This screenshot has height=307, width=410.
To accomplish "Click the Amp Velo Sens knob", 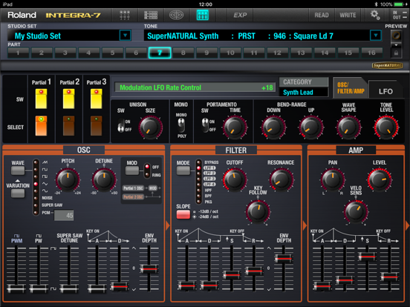I will tap(356, 212).
